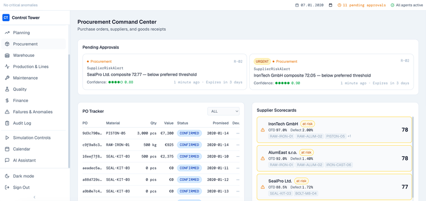Click the Quality flask icon
This screenshot has width=426, height=201.
click(x=7, y=89)
